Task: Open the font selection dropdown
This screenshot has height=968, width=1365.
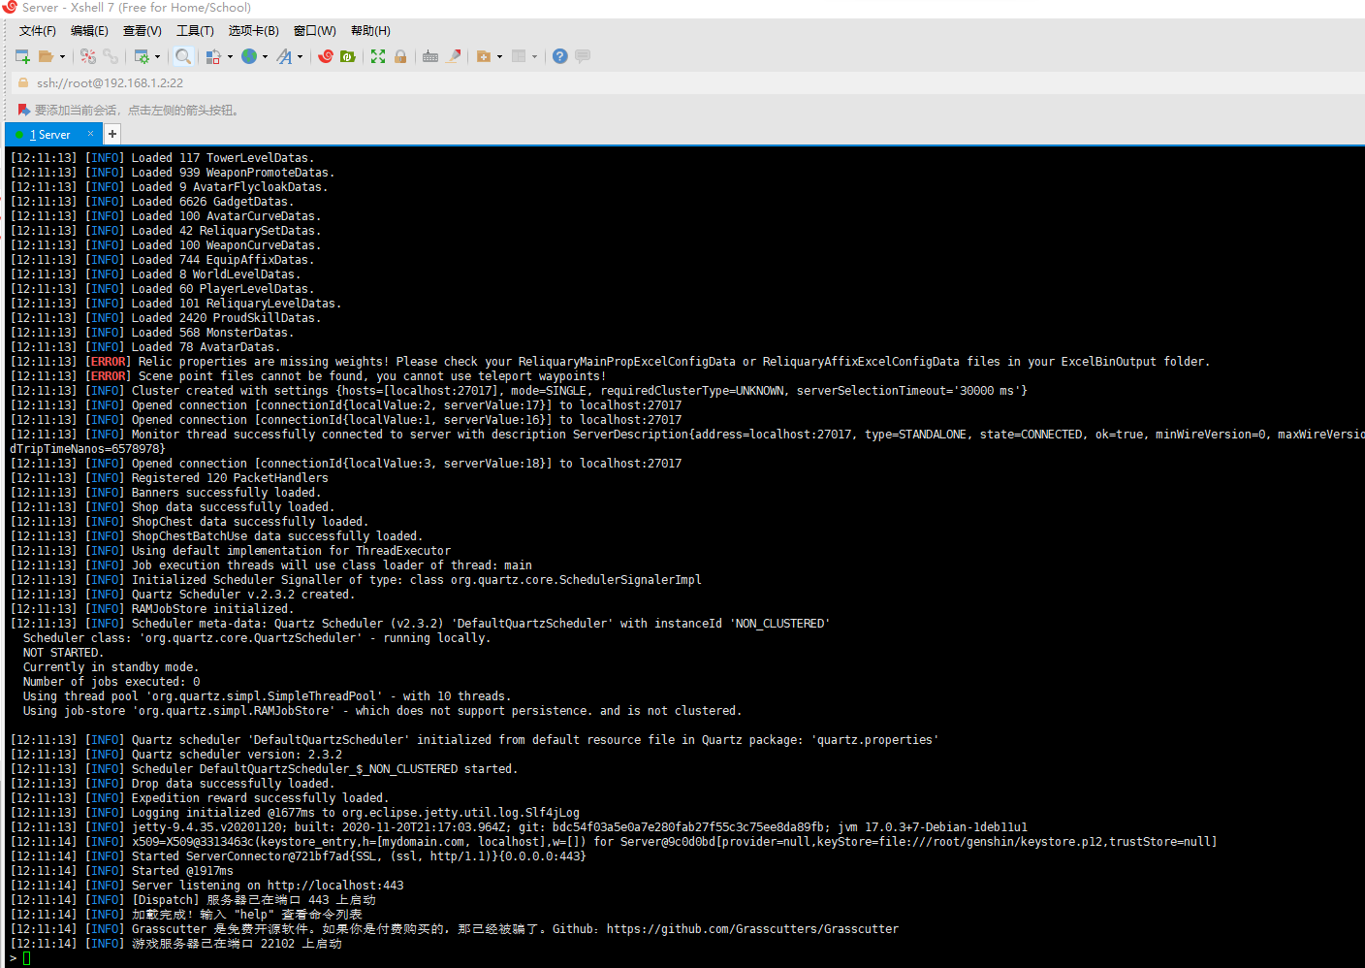Action: click(x=301, y=56)
